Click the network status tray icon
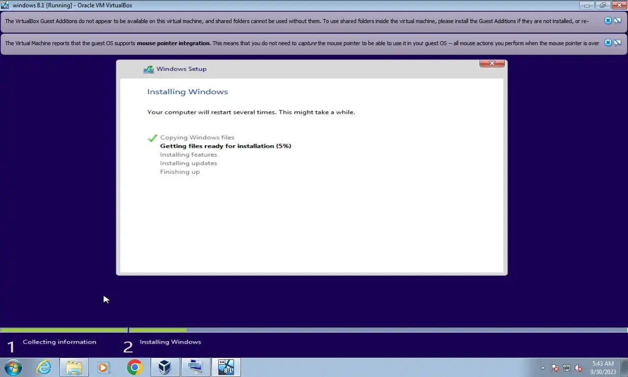This screenshot has width=628, height=377. point(567,368)
